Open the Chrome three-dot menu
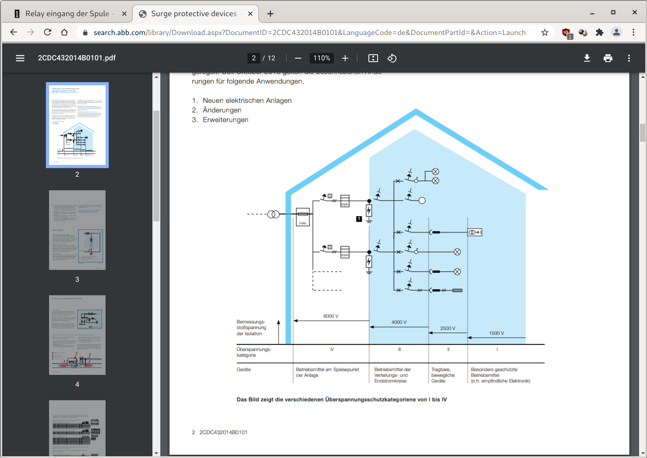 click(633, 32)
